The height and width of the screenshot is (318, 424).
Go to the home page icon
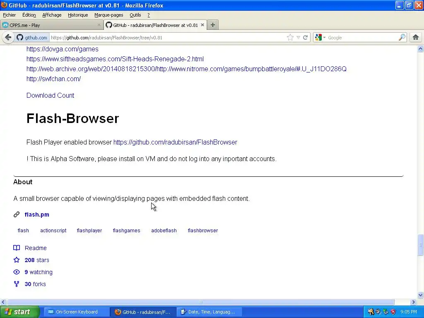(x=416, y=37)
